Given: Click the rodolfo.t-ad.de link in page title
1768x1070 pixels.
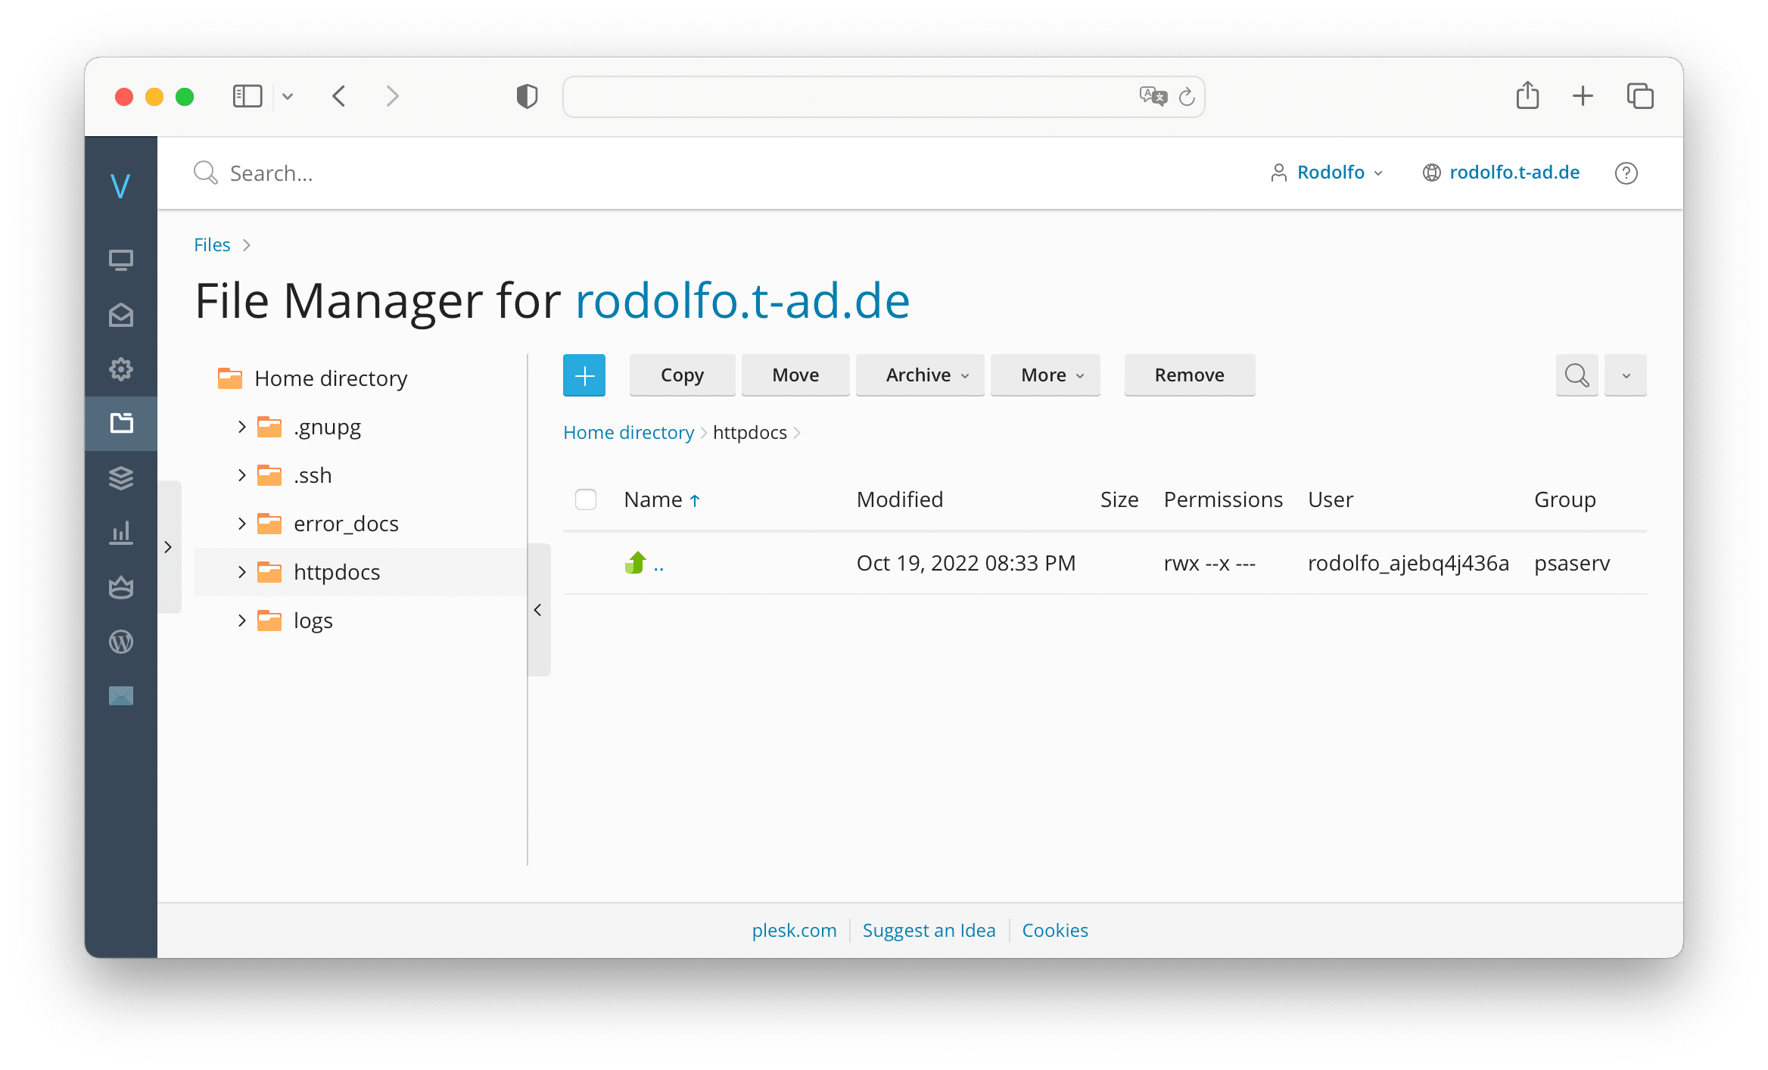Looking at the screenshot, I should coord(742,301).
